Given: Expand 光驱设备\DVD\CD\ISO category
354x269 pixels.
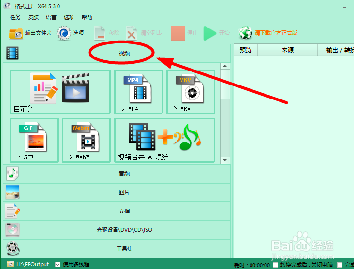Looking at the screenshot, I should coord(117,230).
